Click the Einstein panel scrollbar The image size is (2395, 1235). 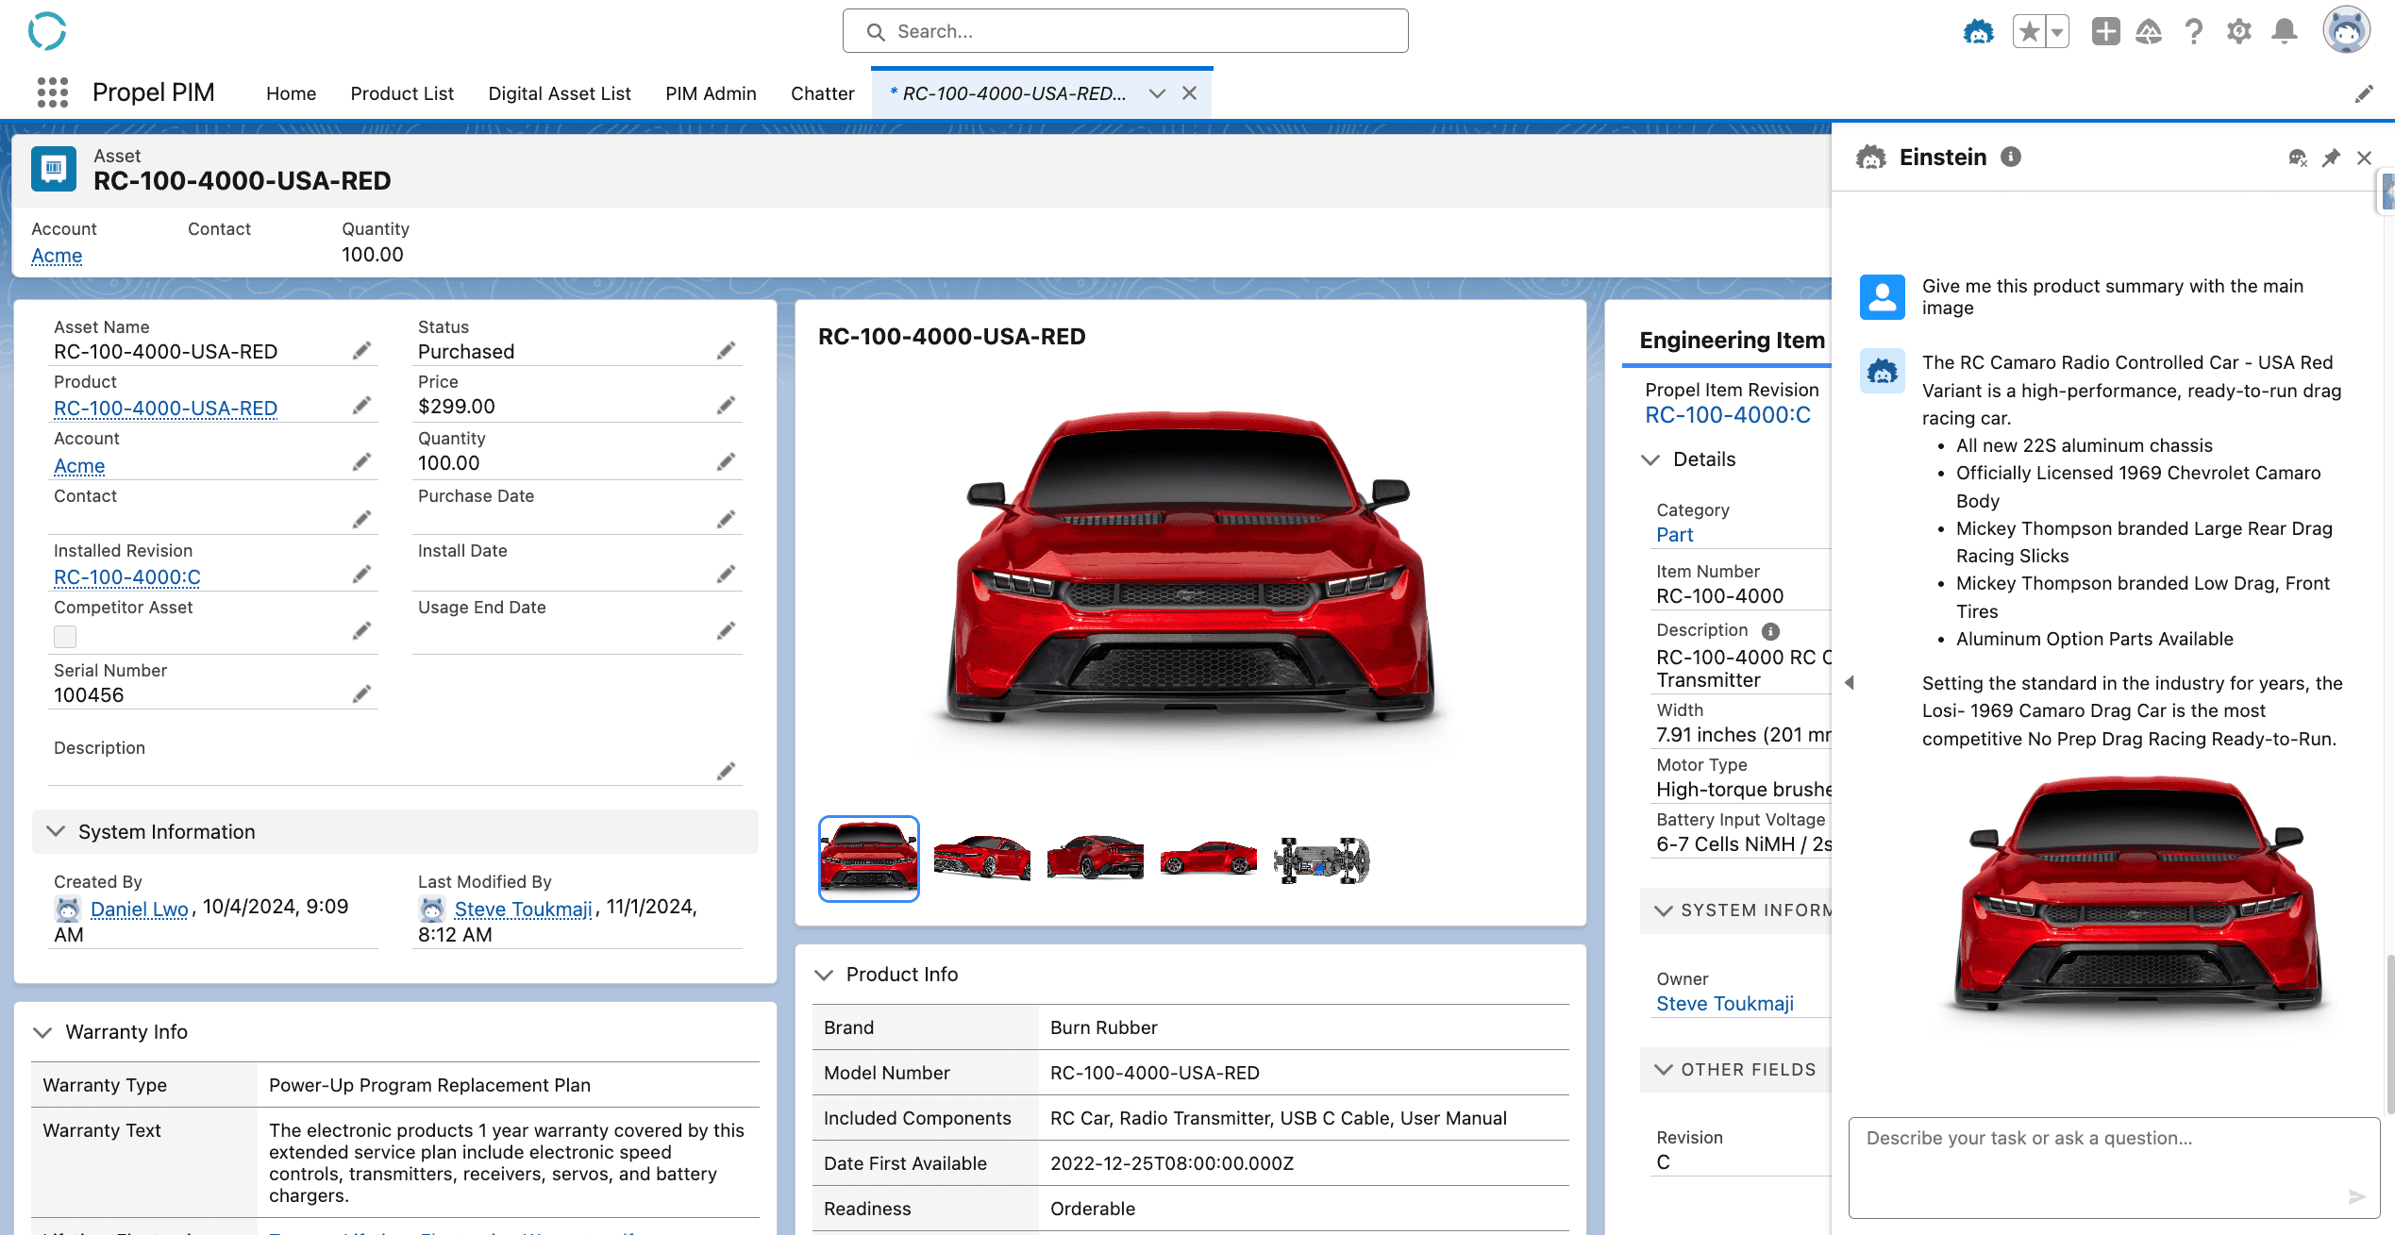coord(2389,1032)
